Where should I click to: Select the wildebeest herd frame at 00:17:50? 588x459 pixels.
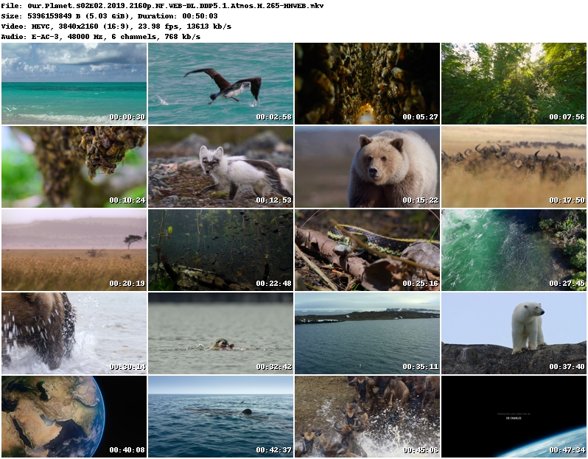point(514,167)
